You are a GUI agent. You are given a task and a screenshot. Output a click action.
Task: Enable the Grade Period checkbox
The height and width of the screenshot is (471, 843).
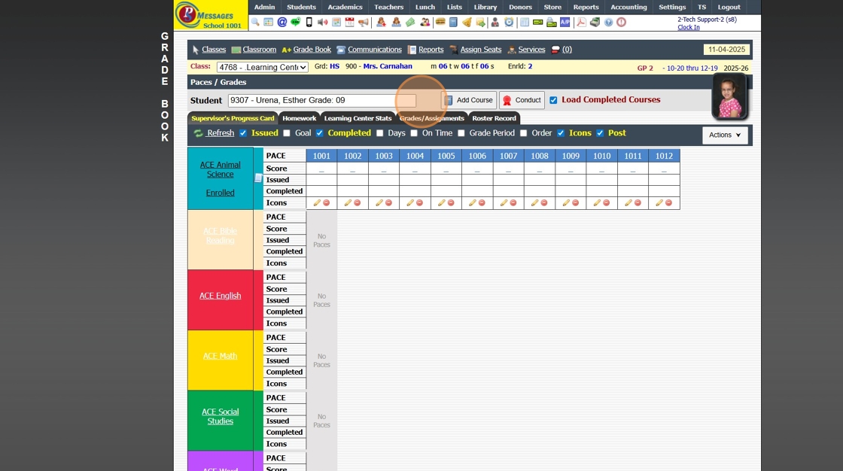click(461, 133)
